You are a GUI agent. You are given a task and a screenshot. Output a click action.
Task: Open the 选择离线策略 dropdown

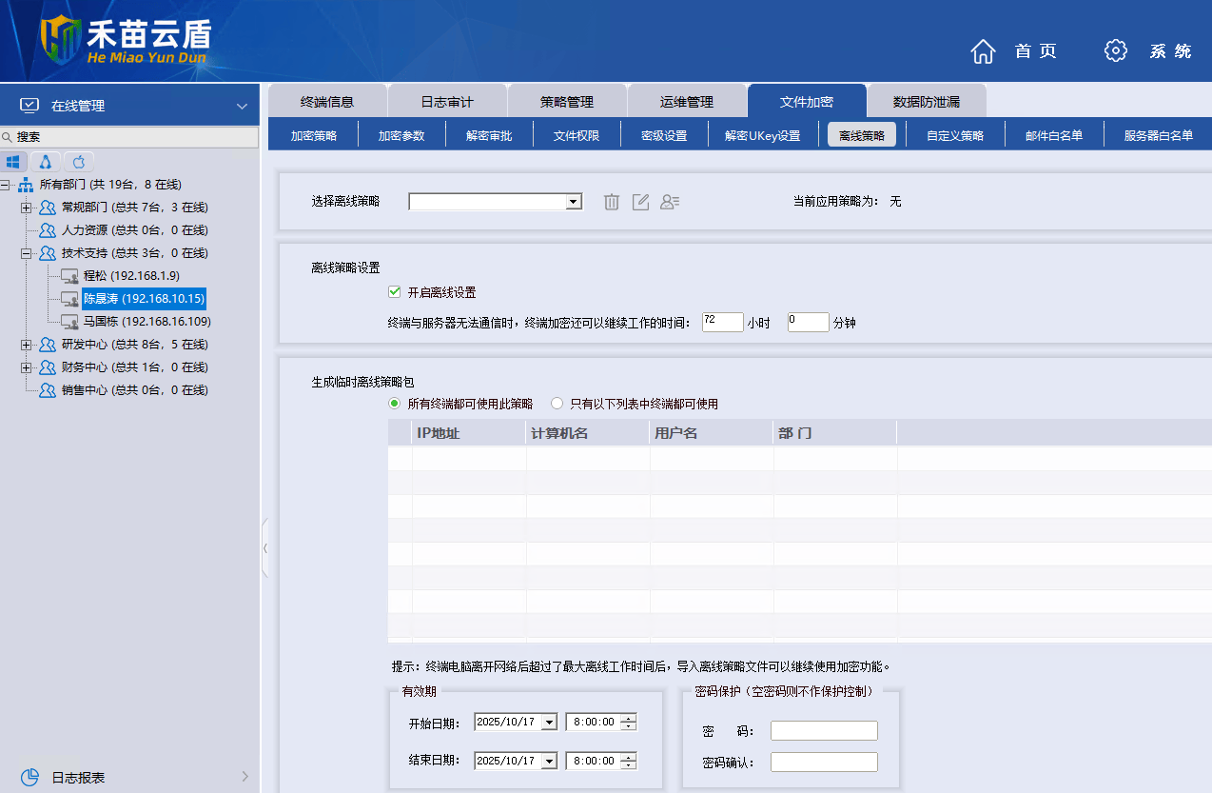point(573,202)
